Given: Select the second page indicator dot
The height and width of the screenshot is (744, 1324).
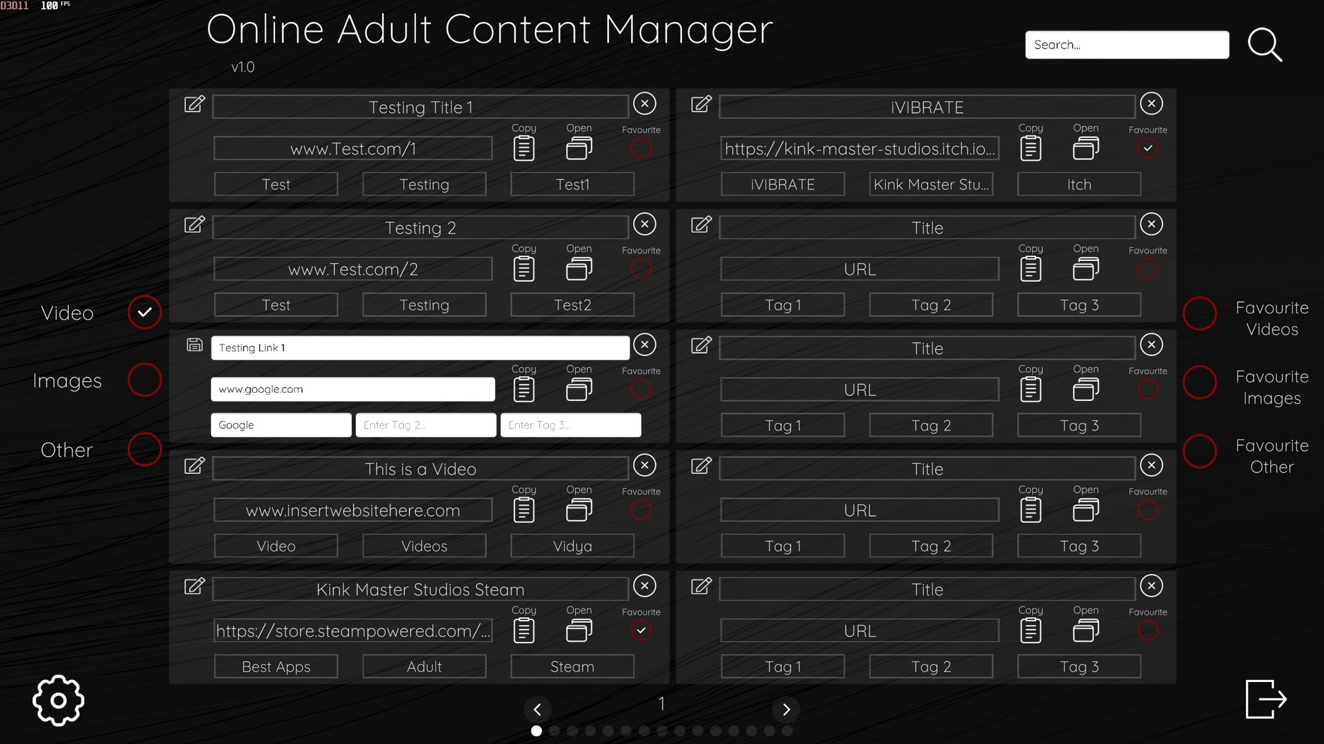Looking at the screenshot, I should [x=554, y=732].
